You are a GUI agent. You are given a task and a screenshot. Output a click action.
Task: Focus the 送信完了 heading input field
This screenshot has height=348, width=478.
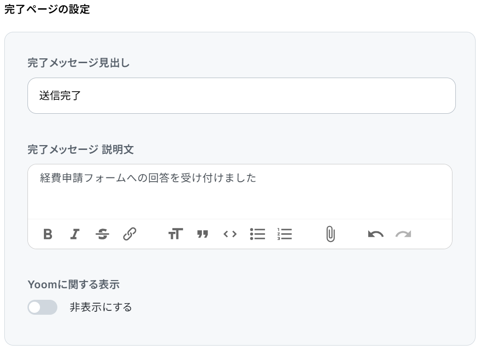[x=241, y=96]
